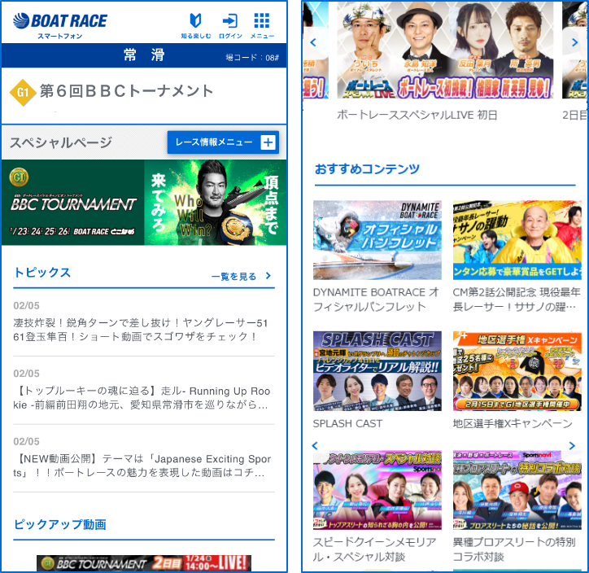Go to previous recommended content with left arrow
The width and height of the screenshot is (589, 573).
(316, 446)
